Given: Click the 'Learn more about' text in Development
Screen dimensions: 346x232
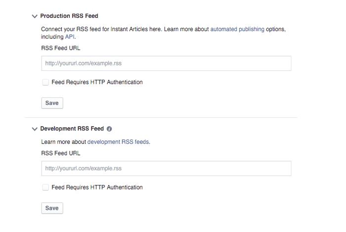Looking at the screenshot, I should click(63, 141).
